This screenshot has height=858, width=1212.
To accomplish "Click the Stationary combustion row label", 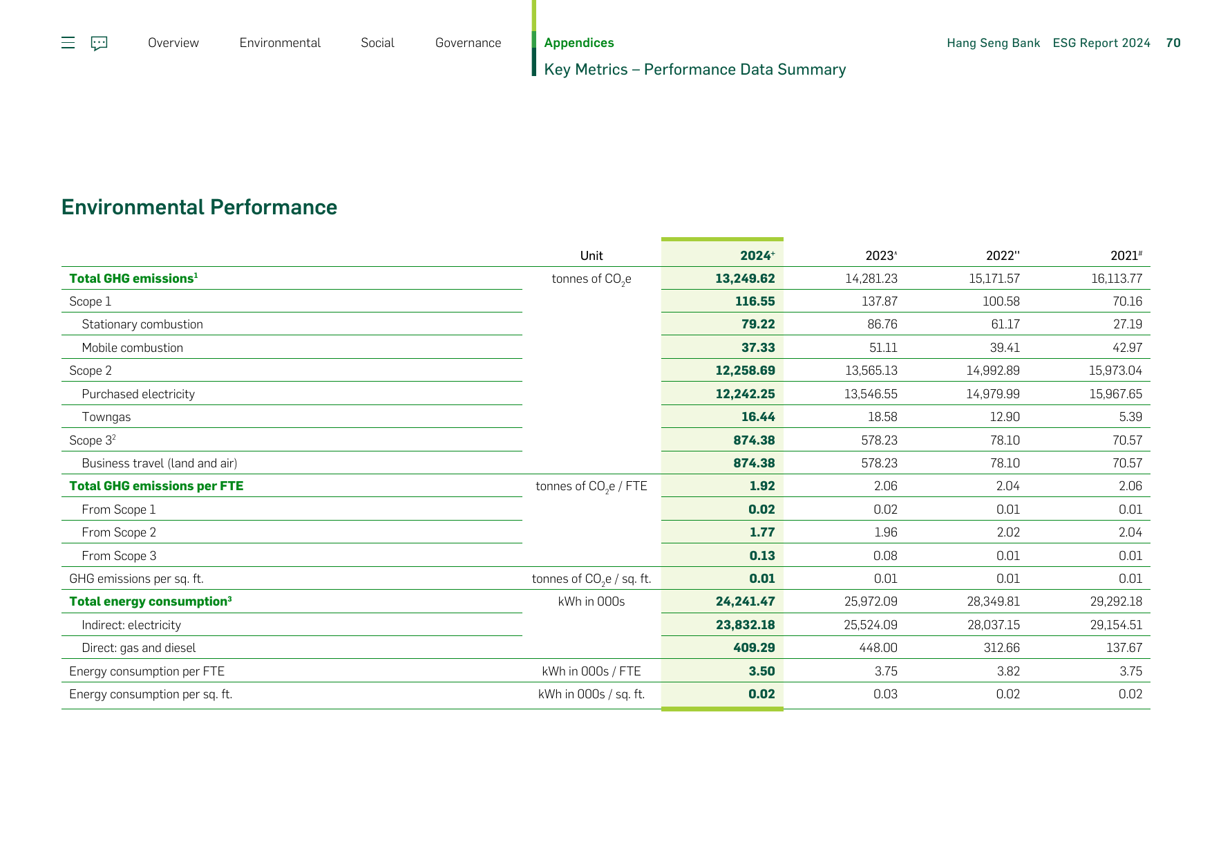I will 142,324.
